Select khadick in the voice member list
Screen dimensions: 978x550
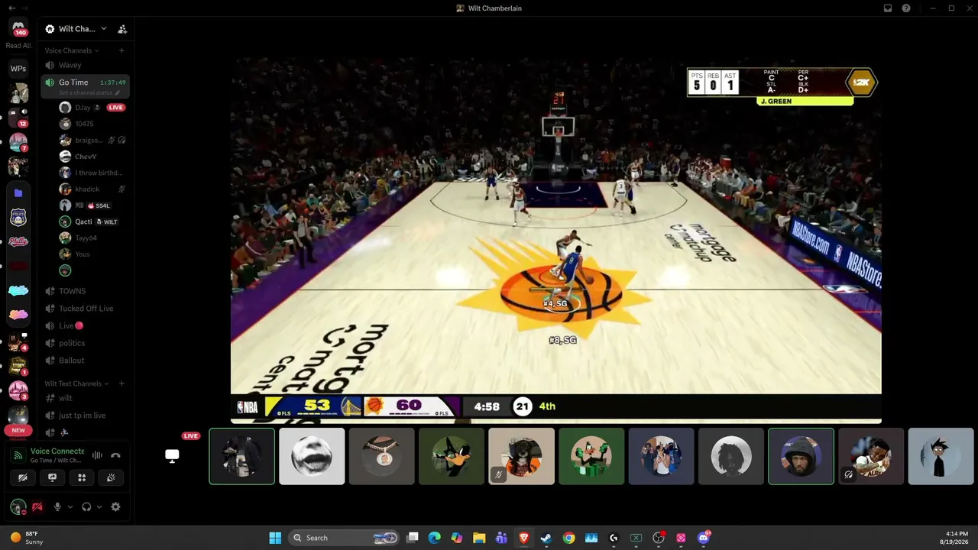coord(92,189)
